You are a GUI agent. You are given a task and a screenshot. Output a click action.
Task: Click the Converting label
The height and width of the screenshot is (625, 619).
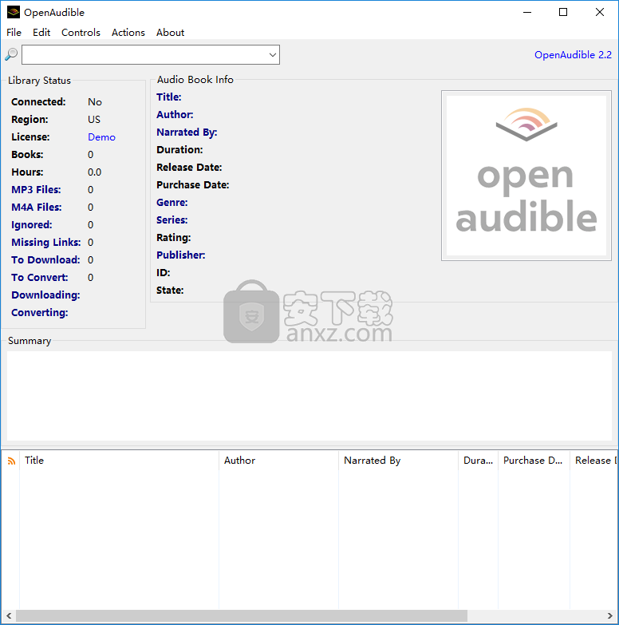[x=40, y=313]
